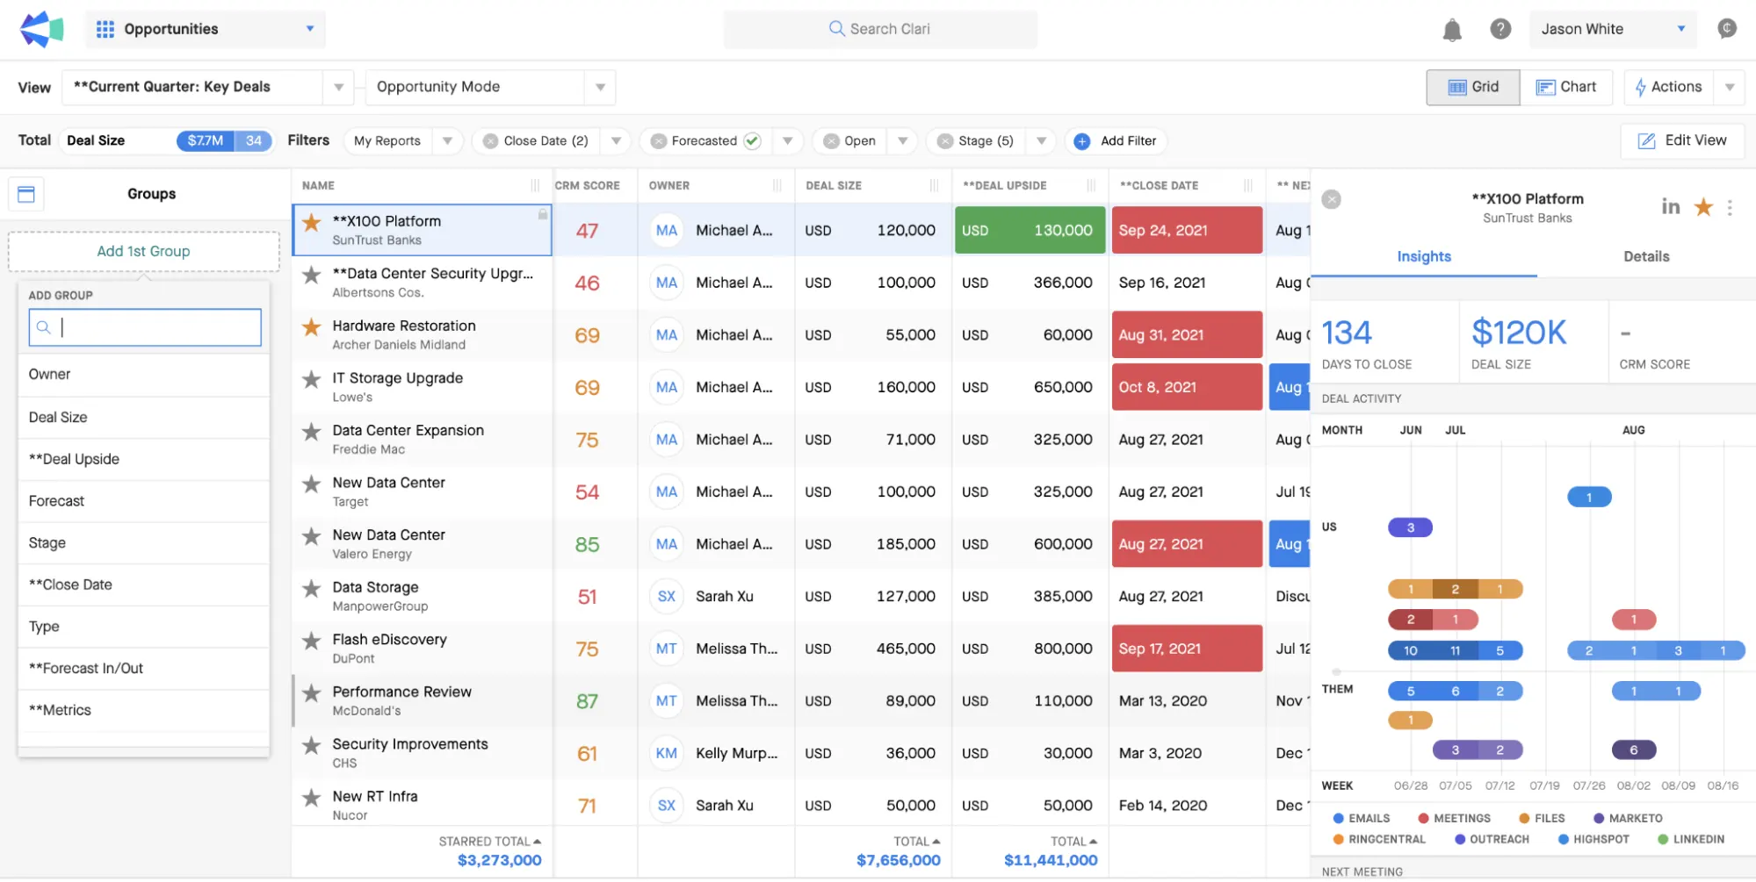
Task: Toggle star on Data Center Security Upgrade row
Action: pyautogui.click(x=311, y=276)
